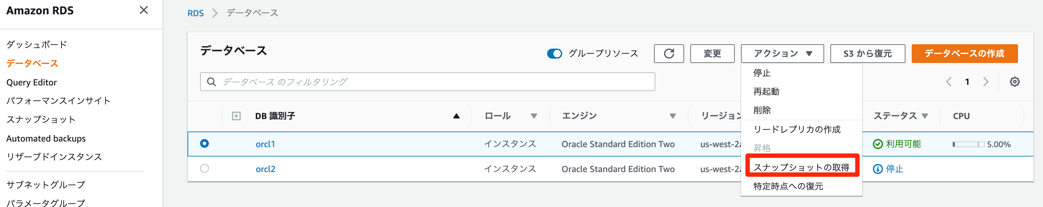Sort by DB identifier ascending arrow
Viewport: 1043px width, 207px height.
pyautogui.click(x=456, y=116)
